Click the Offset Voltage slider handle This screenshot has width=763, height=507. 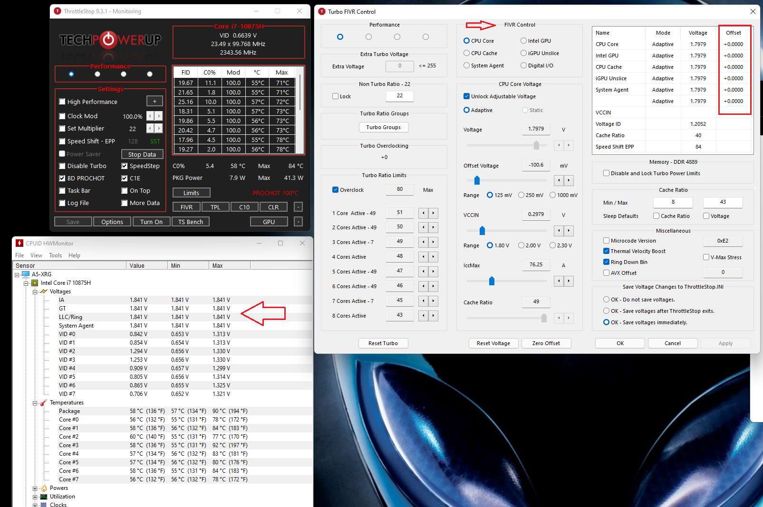click(x=477, y=180)
